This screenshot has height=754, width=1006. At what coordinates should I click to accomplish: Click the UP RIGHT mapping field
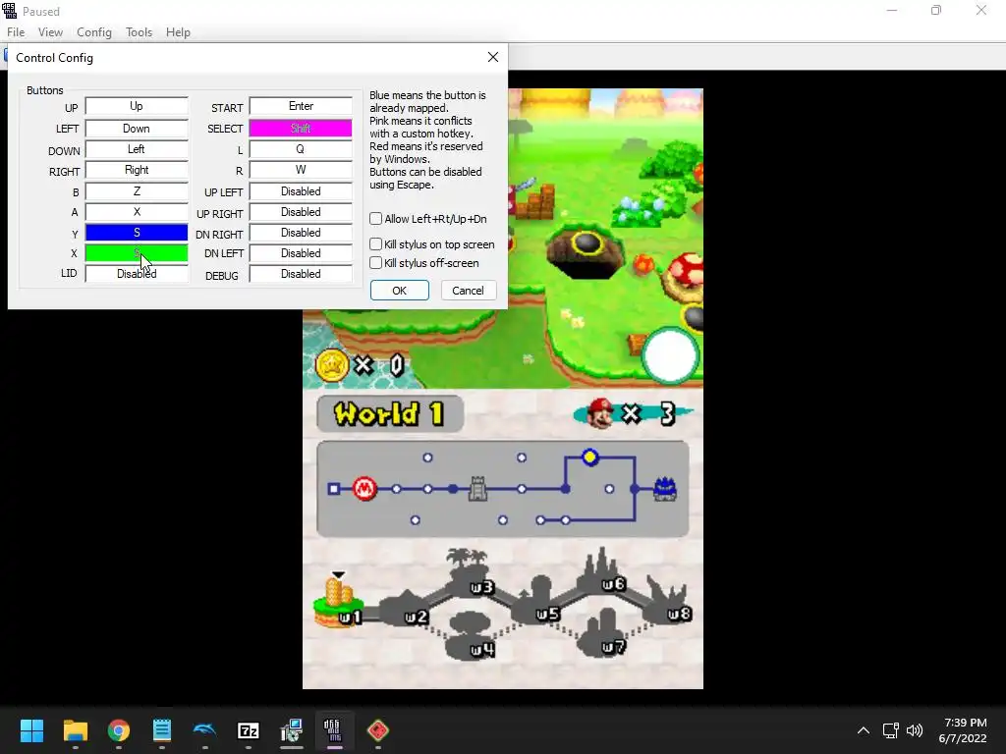click(x=301, y=212)
